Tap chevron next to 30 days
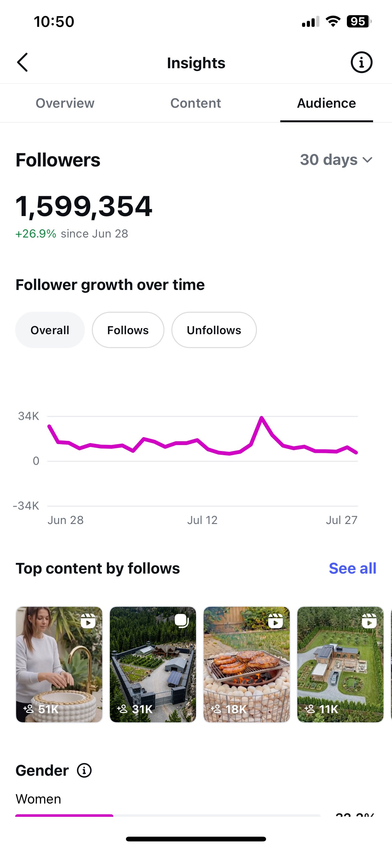 pyautogui.click(x=367, y=160)
